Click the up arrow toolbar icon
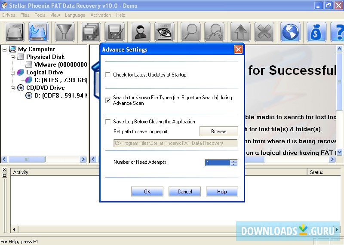The image size is (344, 245). (240, 32)
